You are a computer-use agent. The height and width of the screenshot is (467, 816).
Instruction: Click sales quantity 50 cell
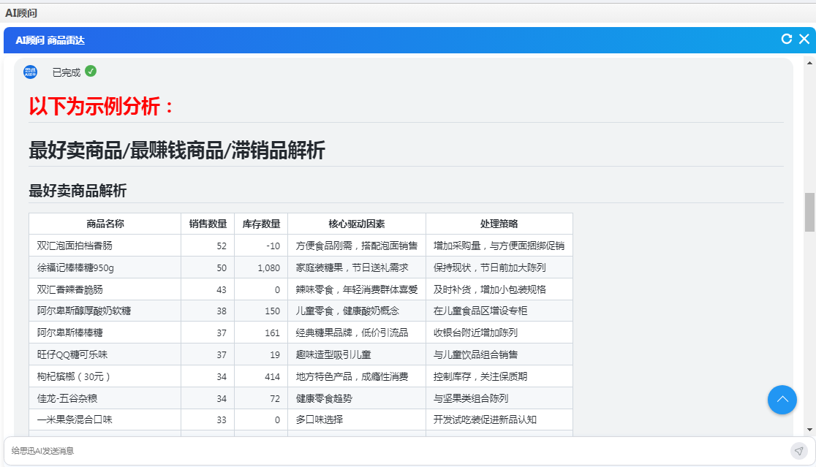click(x=208, y=267)
